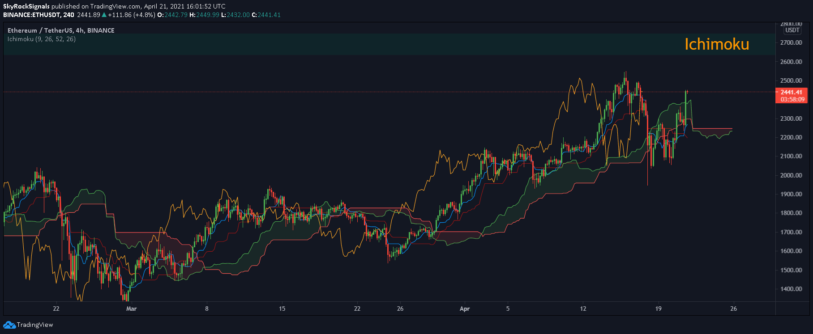The image size is (813, 334).
Task: Click the Ethereum / TetherUS, 4h, BINANCE title
Action: pyautogui.click(x=61, y=30)
